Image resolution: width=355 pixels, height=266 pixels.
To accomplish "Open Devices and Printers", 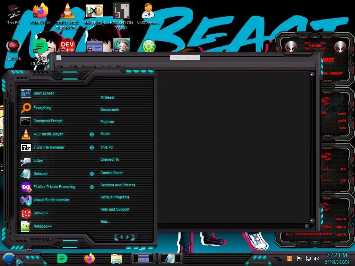I will [118, 185].
